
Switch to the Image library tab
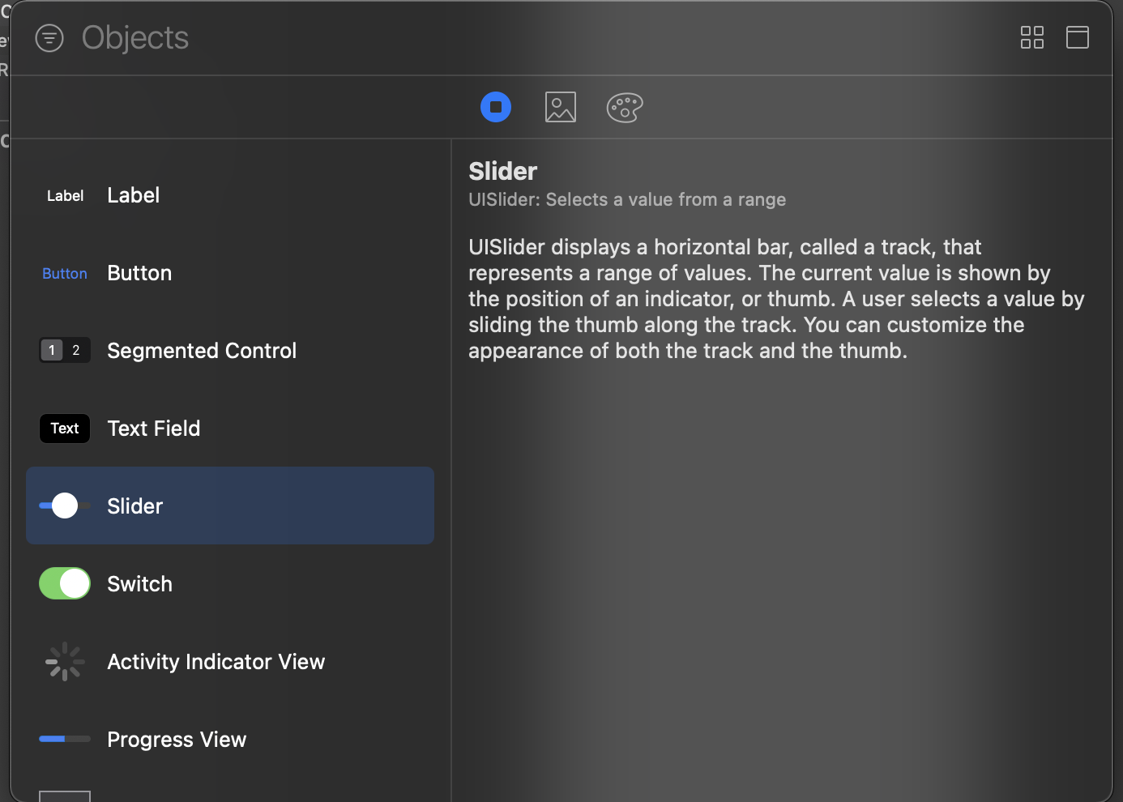tap(561, 107)
